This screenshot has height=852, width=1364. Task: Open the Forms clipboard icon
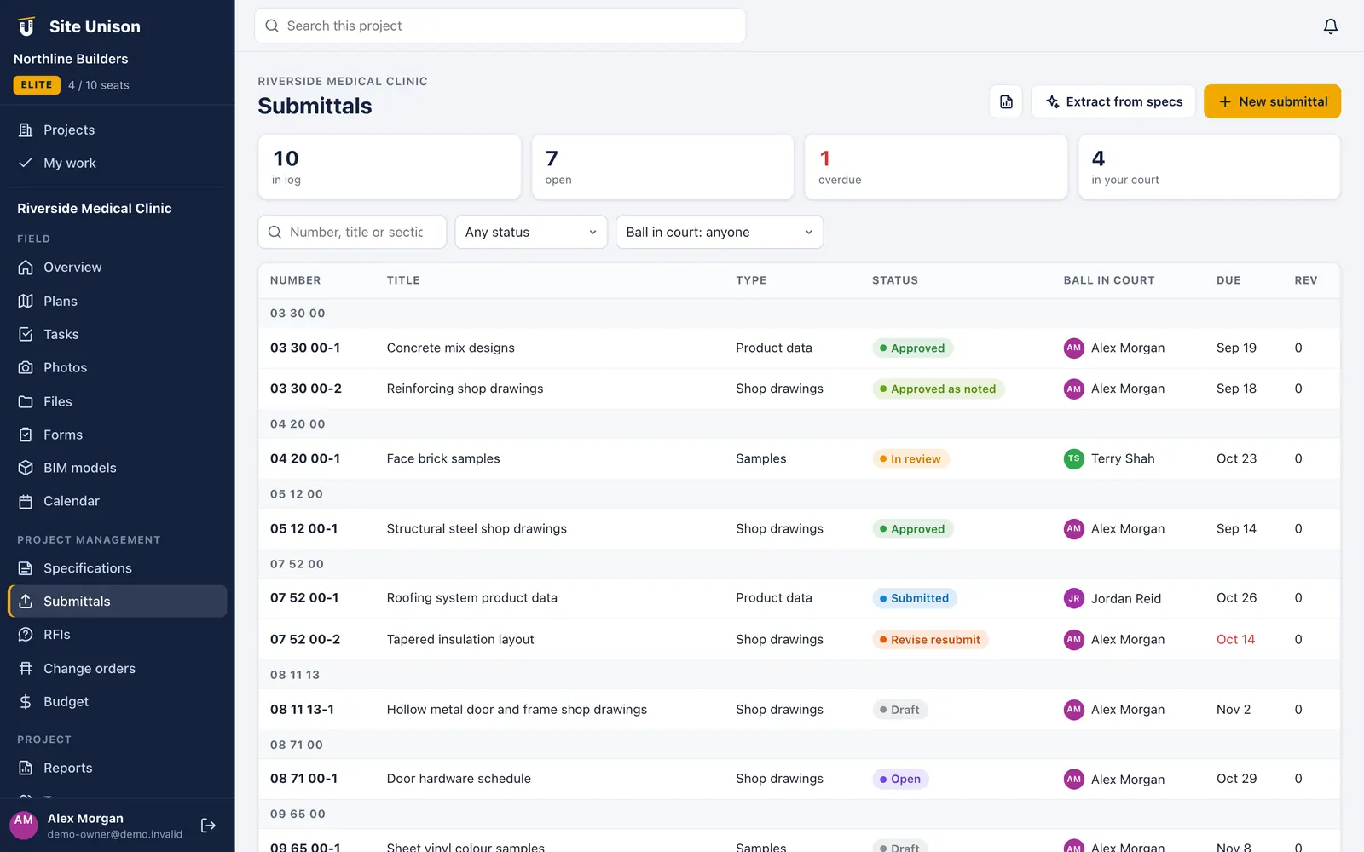[26, 435]
